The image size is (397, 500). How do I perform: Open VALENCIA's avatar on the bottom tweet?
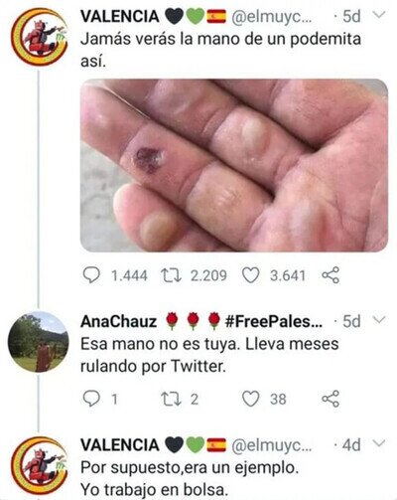click(39, 465)
